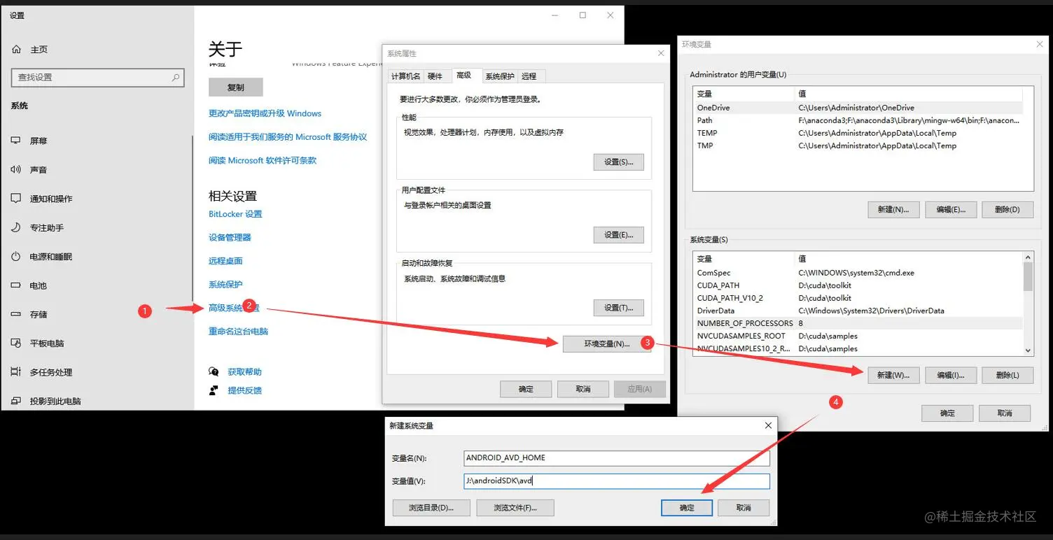This screenshot has height=540, width=1053.
Task: Click the 多任务处理 multitasking icon
Action: click(x=17, y=372)
